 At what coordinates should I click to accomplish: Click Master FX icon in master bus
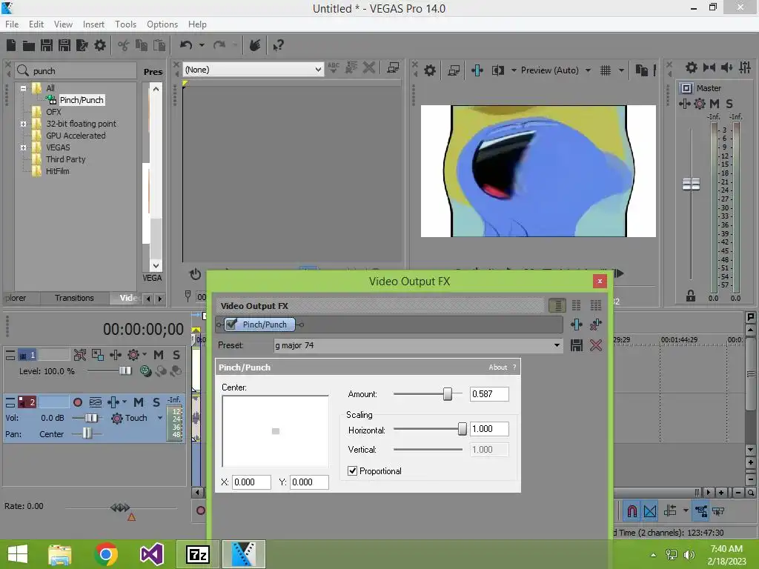click(x=684, y=104)
